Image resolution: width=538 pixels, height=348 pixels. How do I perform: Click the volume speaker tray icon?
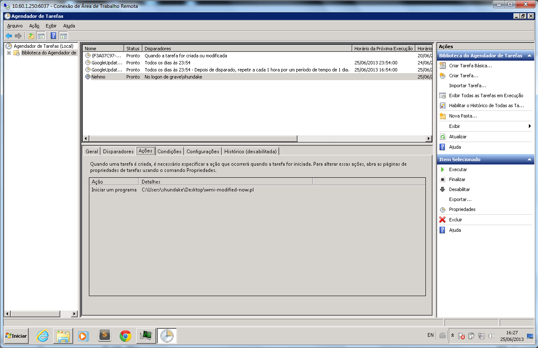point(491,336)
